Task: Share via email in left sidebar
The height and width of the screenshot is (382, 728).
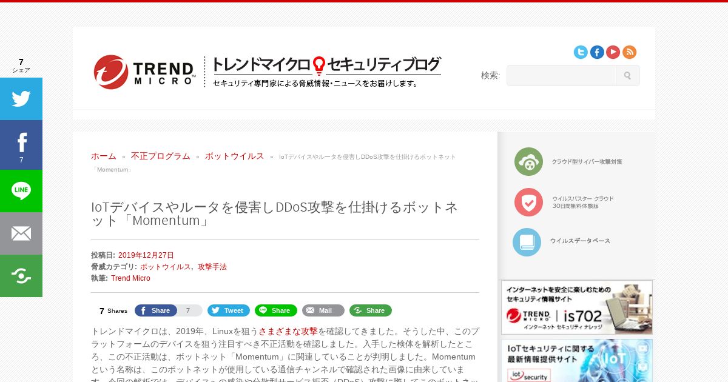Action: [21, 233]
